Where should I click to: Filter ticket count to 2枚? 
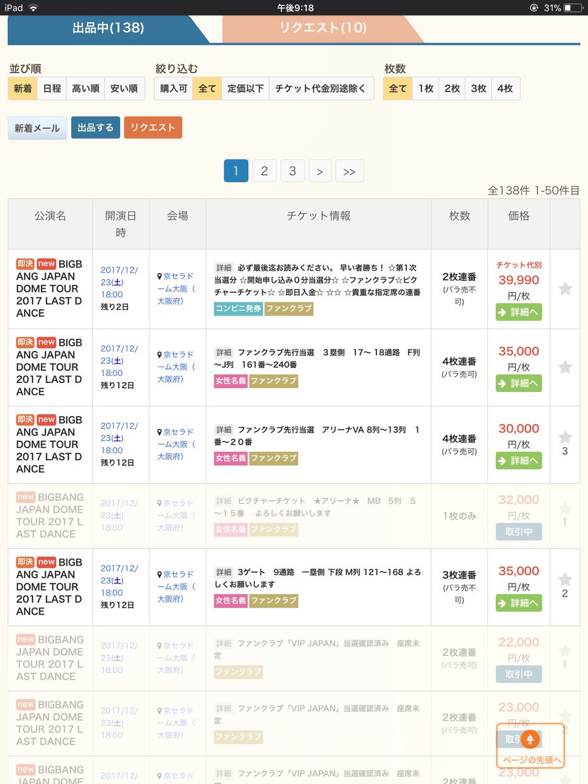(x=452, y=88)
